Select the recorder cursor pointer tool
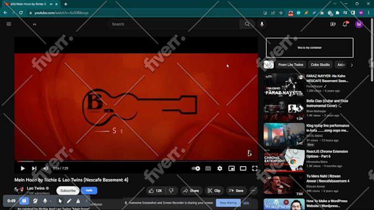This screenshot has width=374, height=210. pos(60,201)
